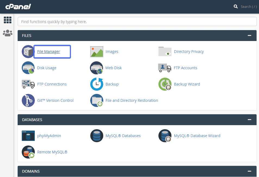Click the File and Directory Restoration icon
Image resolution: width=259 pixels, height=177 pixels.
pos(97,100)
